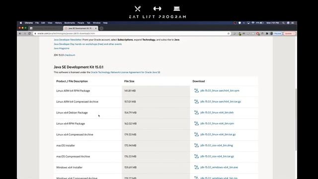The width and height of the screenshot is (318, 179).
Task: Open the Apple menu
Action: pos(21,23)
